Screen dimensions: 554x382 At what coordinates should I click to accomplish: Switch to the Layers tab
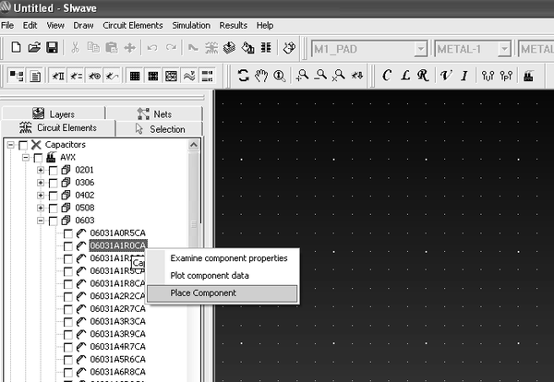(54, 113)
